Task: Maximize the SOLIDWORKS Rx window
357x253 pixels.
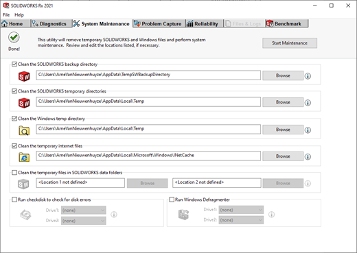Action: pos(332,5)
